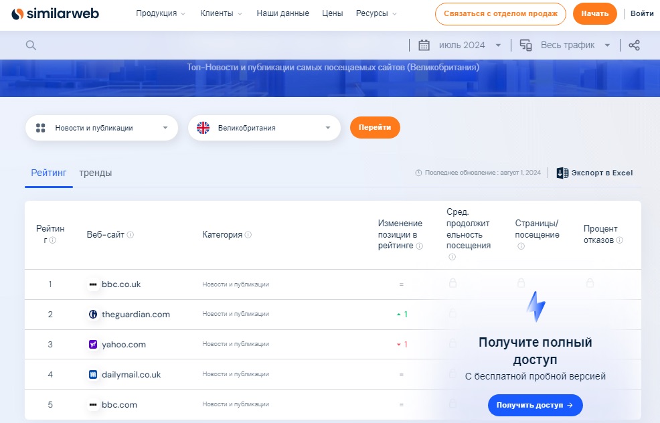Image resolution: width=660 pixels, height=423 pixels.
Task: Switch to the Рейтинг tab
Action: [x=49, y=173]
